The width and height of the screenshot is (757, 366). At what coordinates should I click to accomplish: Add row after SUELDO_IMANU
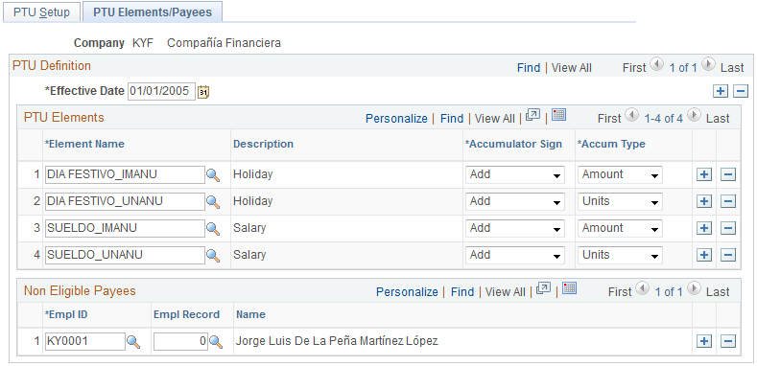[704, 228]
